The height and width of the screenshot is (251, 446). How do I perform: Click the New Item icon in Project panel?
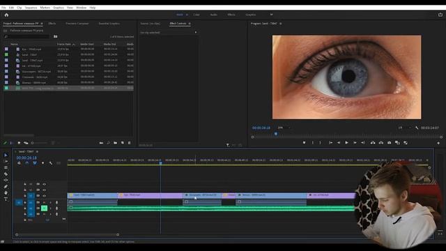click(123, 143)
